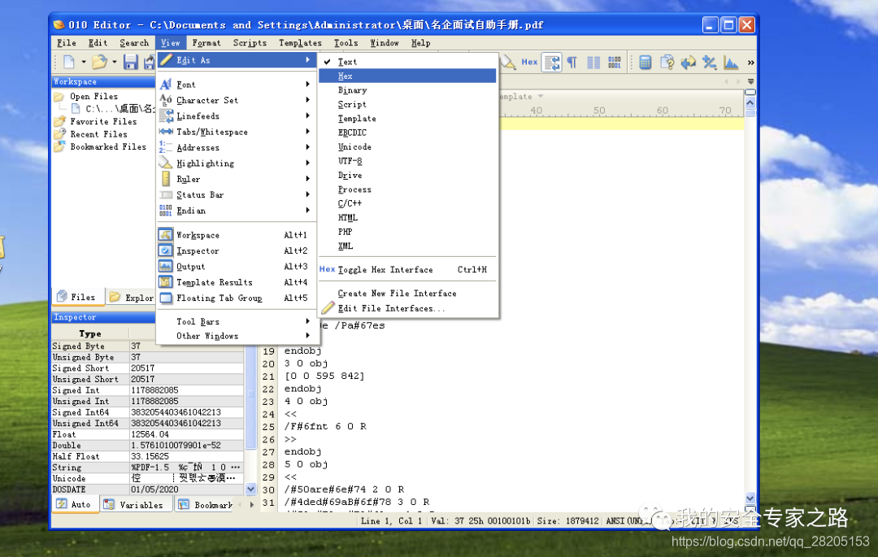Viewport: 878px width, 557px height.
Task: Choose C/C++ in Edit As submenu
Action: pos(407,203)
